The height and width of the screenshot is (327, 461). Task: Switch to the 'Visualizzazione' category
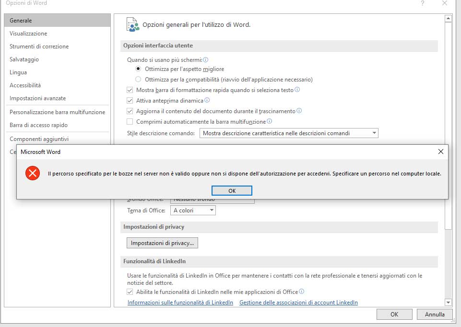[x=58, y=33]
